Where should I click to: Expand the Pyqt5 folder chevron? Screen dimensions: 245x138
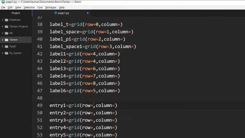[x=2, y=46]
